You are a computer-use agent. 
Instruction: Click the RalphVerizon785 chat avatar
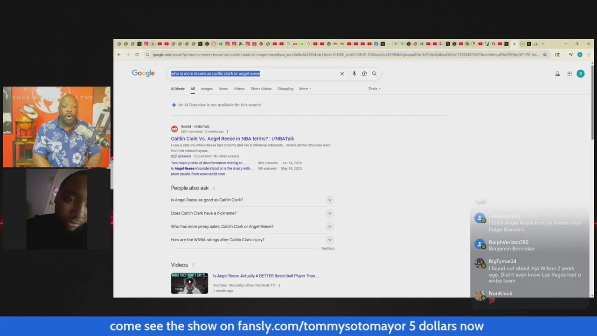479,244
